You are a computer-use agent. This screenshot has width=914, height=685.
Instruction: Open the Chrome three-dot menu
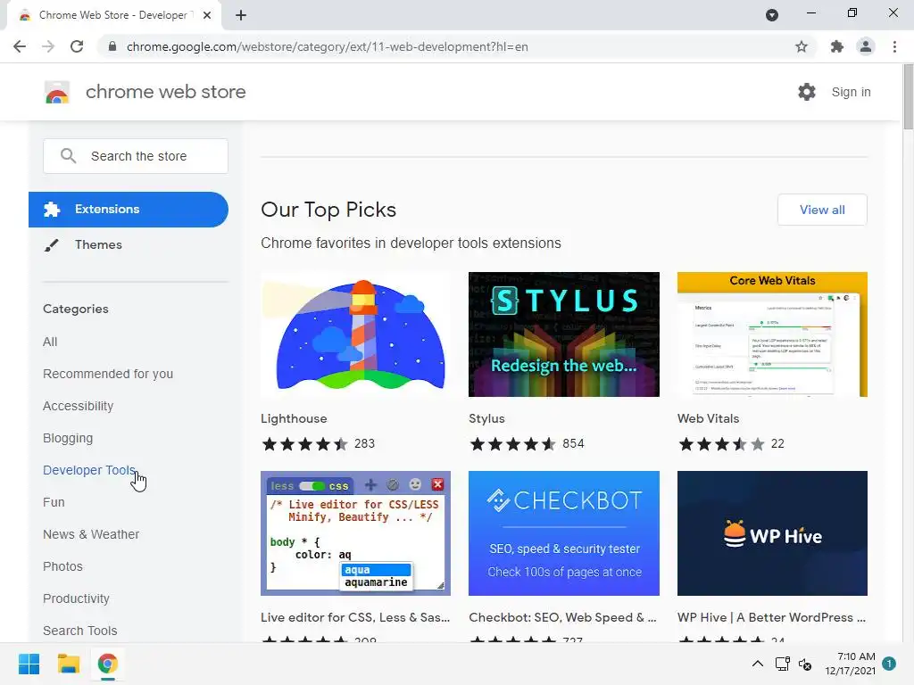point(894,46)
